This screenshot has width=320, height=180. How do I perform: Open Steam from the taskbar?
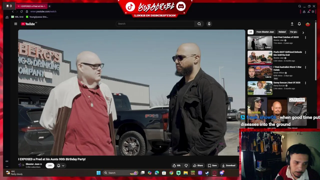point(207,173)
